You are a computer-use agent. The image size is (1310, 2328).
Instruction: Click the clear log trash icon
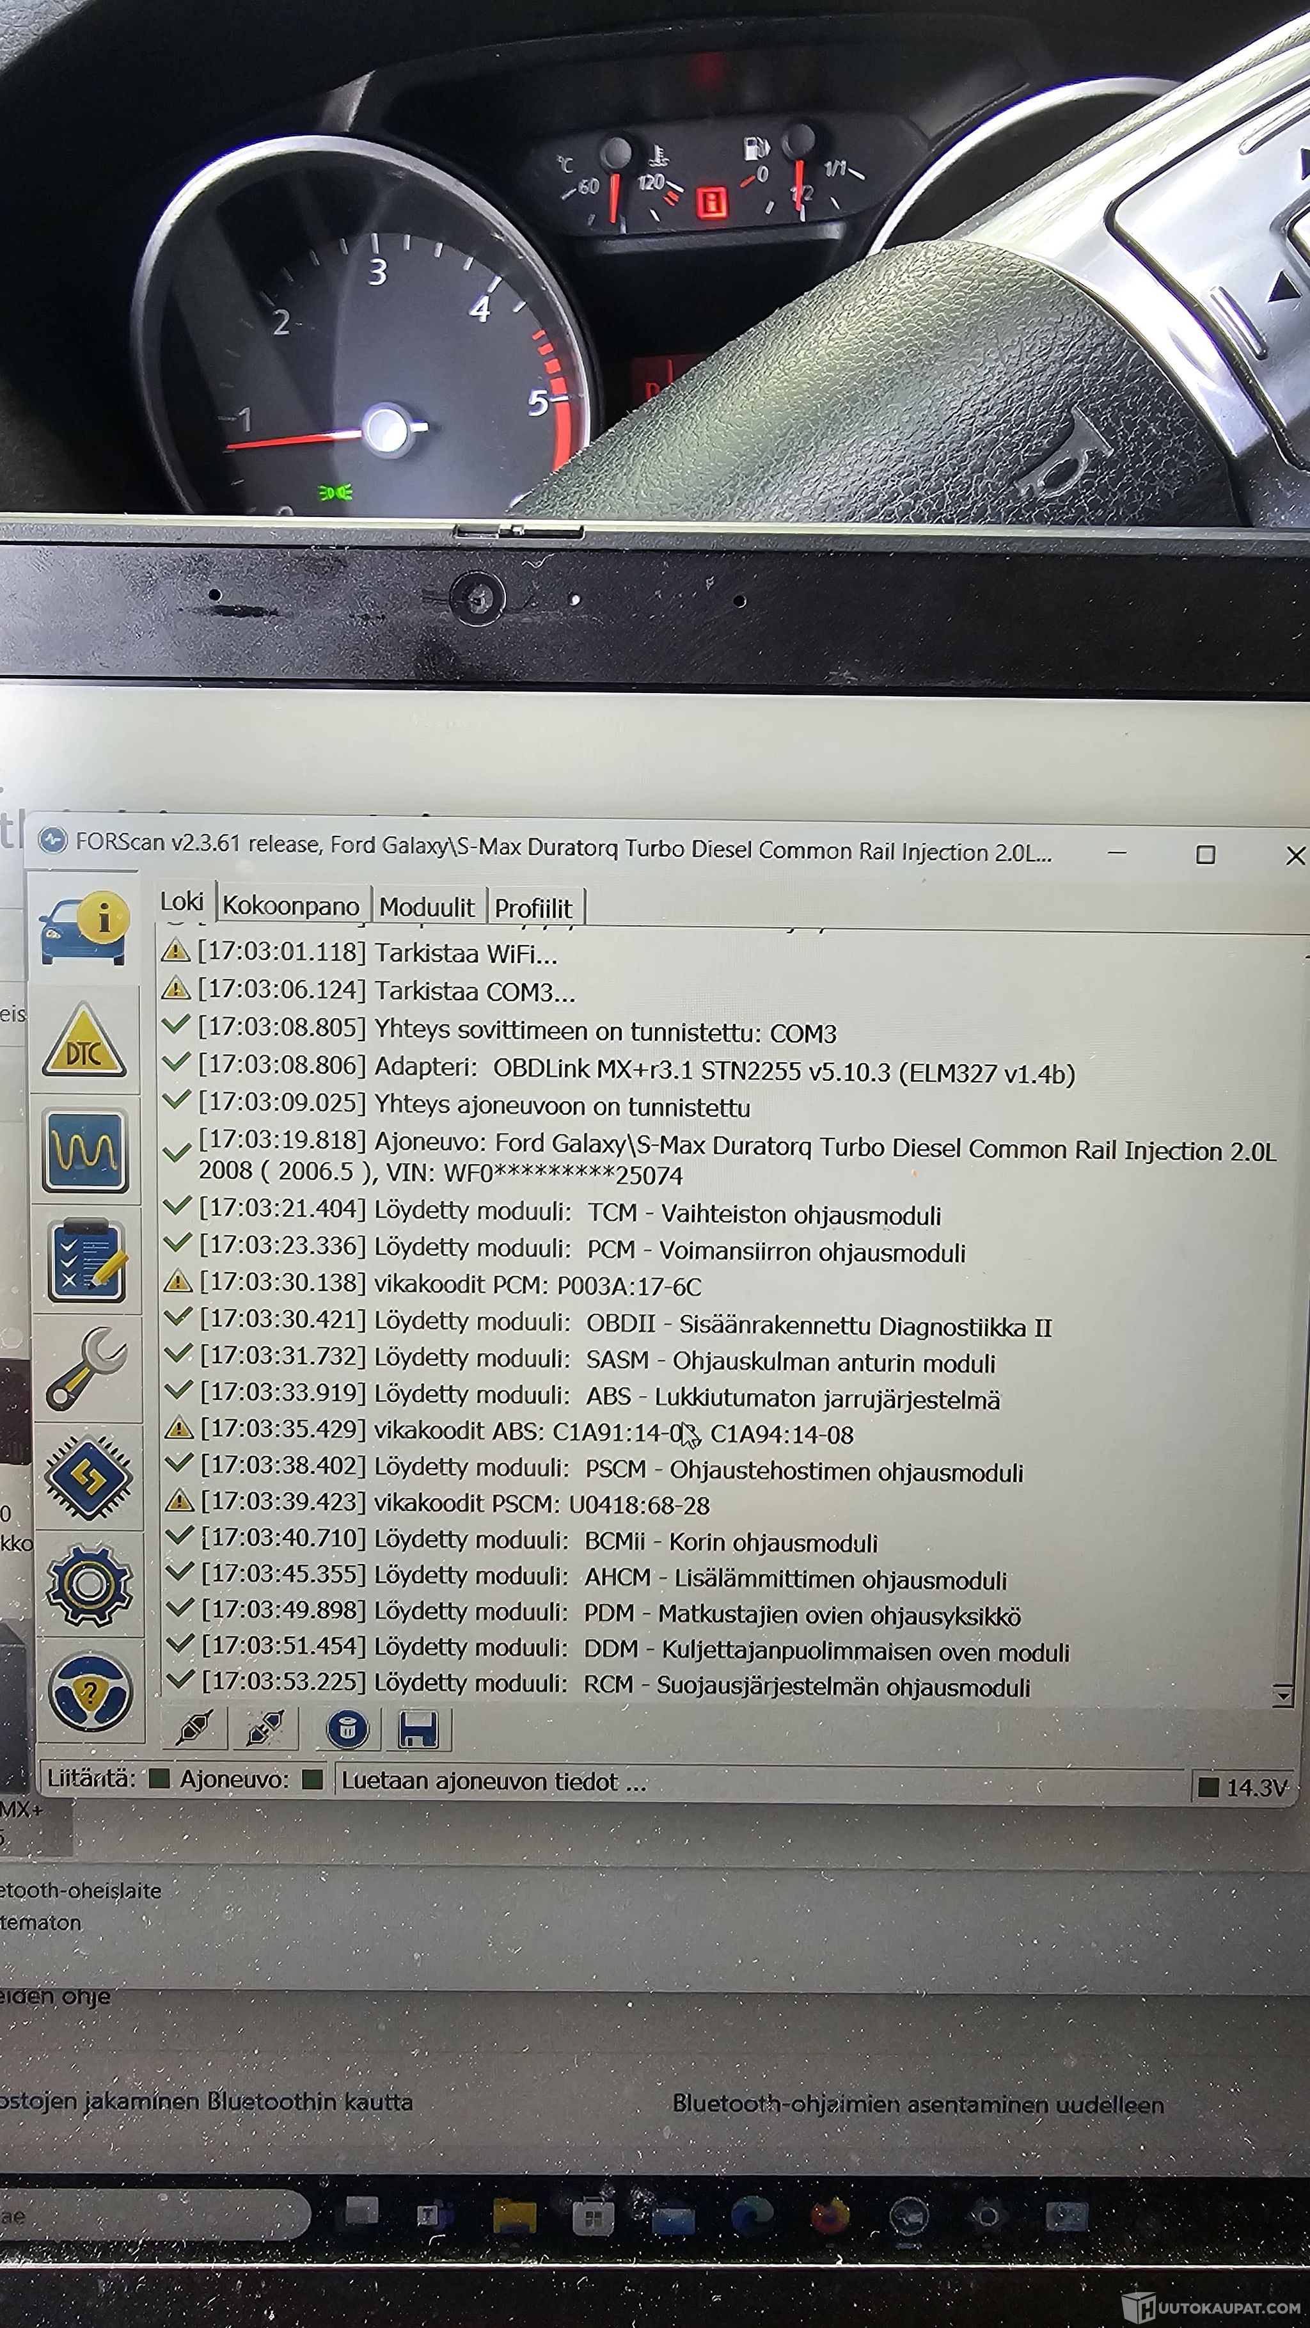(x=347, y=1730)
